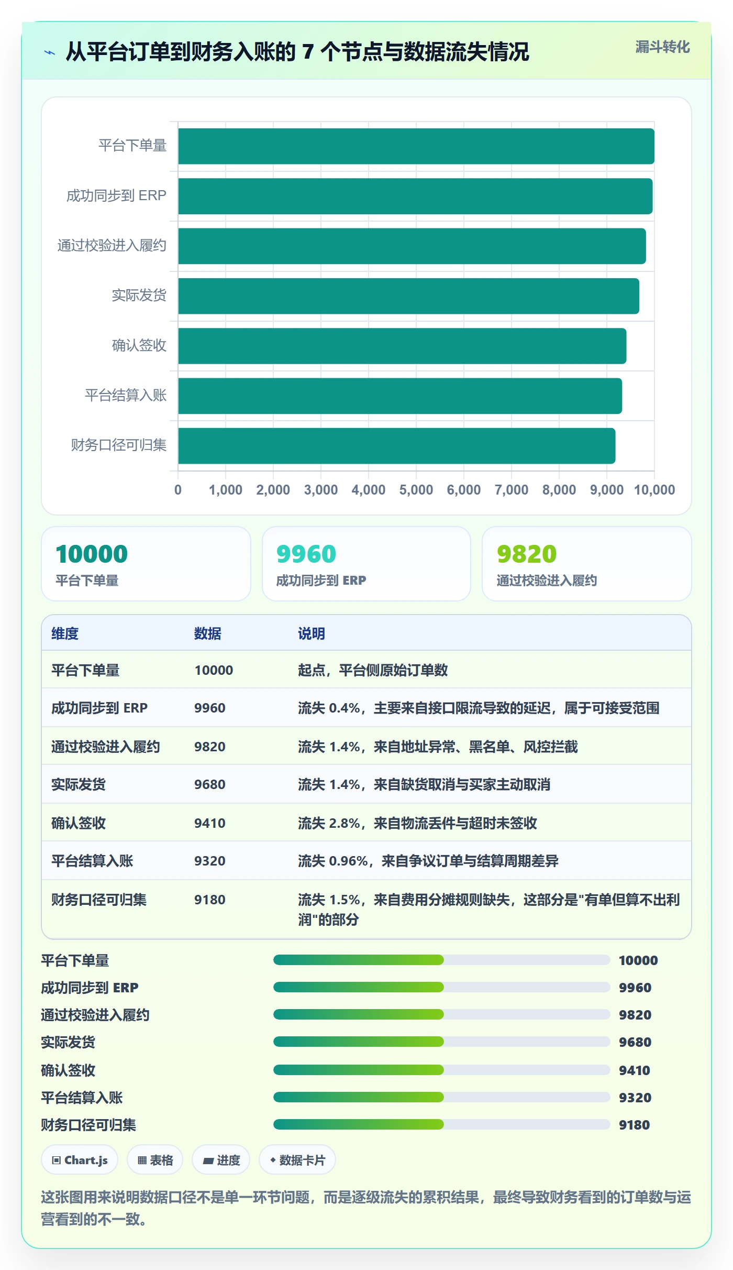Screen dimensions: 733x1270
Task: Click '流失 2.8%，来自物流丢件与超时未签收' in the table
Action: (417, 823)
